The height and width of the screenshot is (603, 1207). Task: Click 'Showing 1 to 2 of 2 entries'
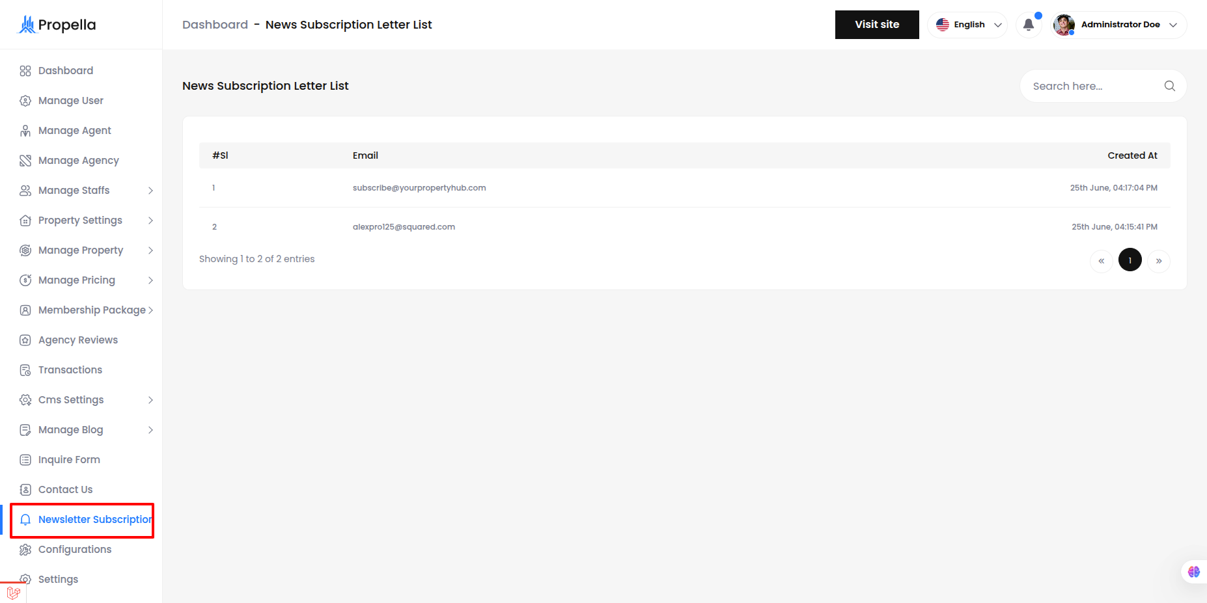257,259
